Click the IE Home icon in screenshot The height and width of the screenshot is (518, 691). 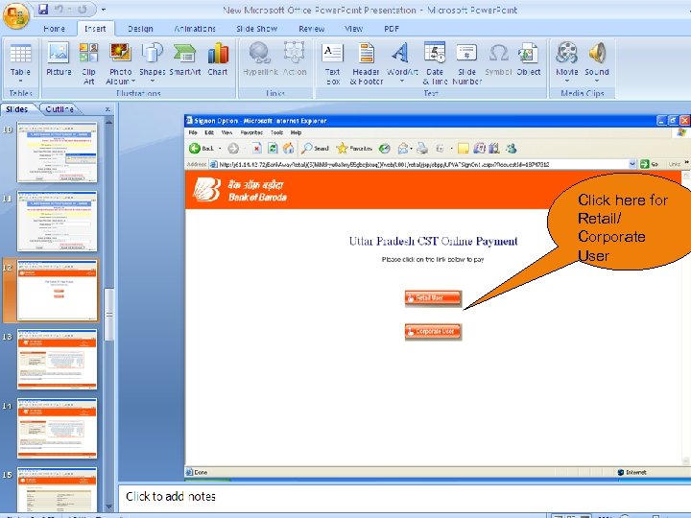click(288, 149)
